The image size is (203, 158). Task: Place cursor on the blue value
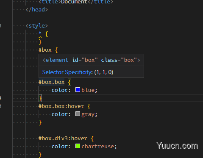click(x=88, y=90)
